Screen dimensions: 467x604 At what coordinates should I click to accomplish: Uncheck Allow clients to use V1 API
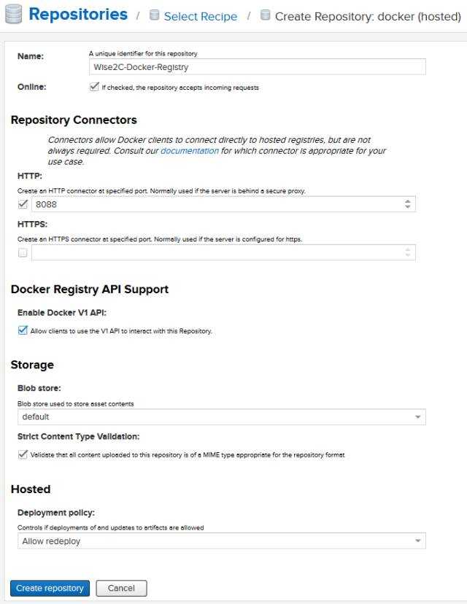coord(23,330)
